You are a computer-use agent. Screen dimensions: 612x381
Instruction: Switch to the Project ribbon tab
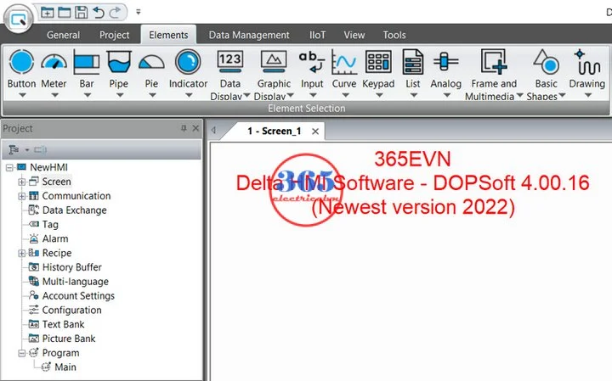(114, 35)
